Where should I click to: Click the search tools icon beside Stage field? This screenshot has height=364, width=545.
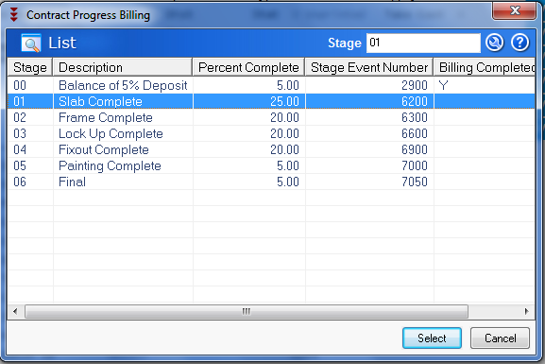494,43
